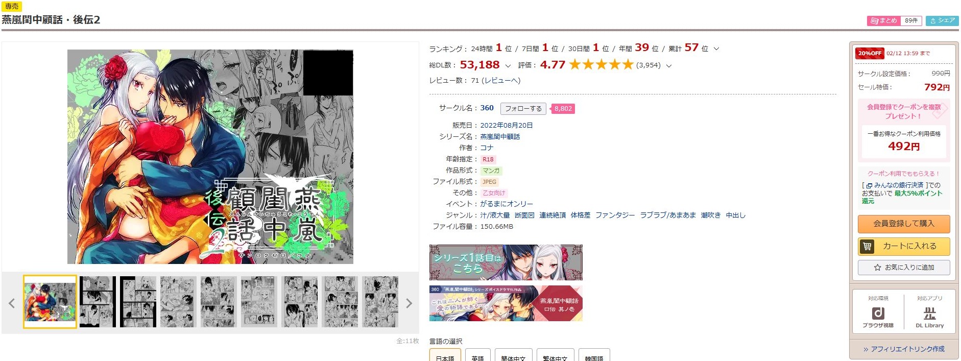The height and width of the screenshot is (361, 961).
Task: Expand the ranking details chevron
Action: (716, 49)
